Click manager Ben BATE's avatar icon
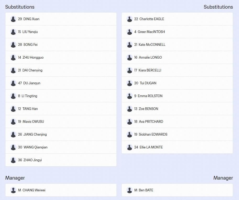 click(130, 190)
